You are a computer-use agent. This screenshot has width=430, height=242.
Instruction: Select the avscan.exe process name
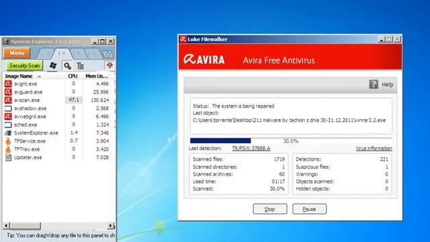(27, 100)
